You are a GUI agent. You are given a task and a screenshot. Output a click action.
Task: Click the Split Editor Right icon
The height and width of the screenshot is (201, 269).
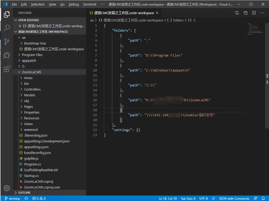[254, 13]
